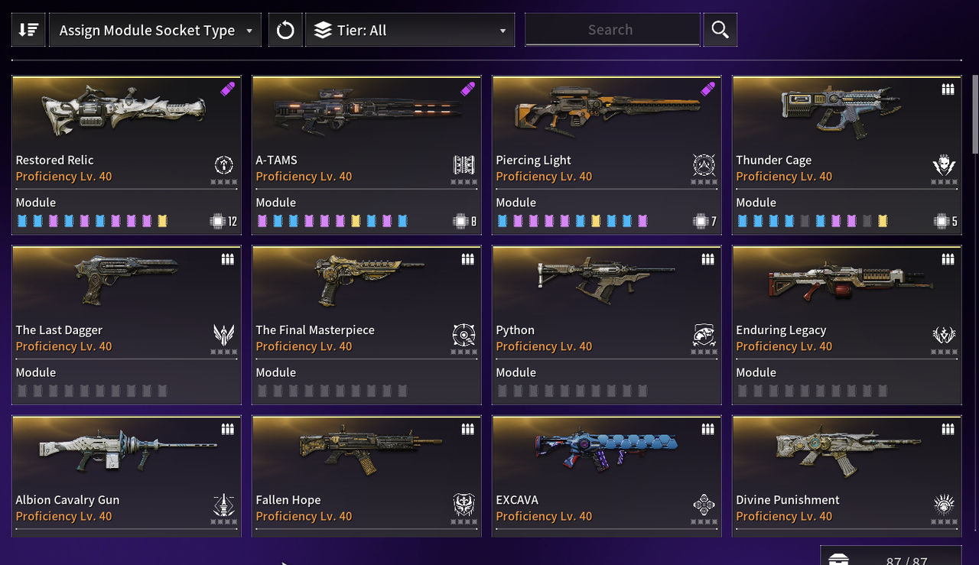
Task: Select the Enduring Legacy weapon card
Action: [x=847, y=325]
